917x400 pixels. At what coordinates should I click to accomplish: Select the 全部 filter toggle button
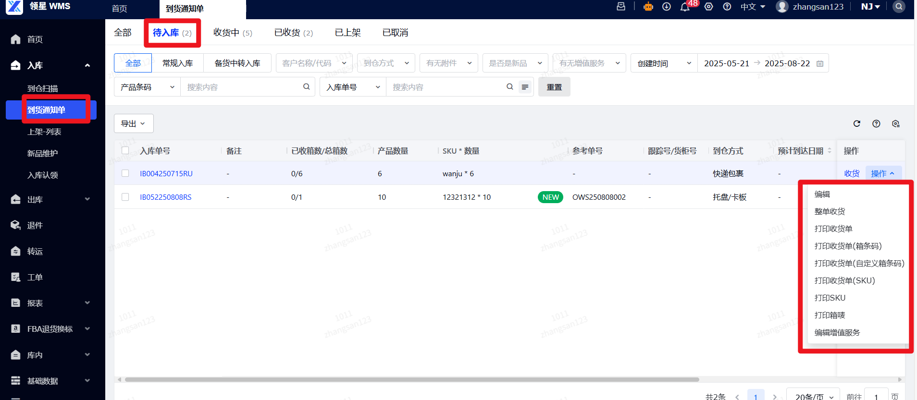pos(133,63)
